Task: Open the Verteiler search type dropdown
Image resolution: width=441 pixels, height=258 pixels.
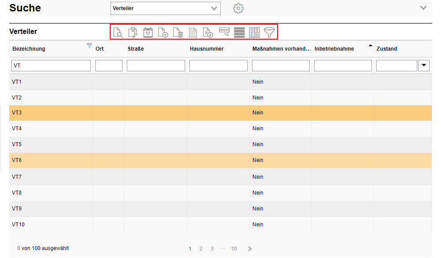Action: (x=165, y=8)
